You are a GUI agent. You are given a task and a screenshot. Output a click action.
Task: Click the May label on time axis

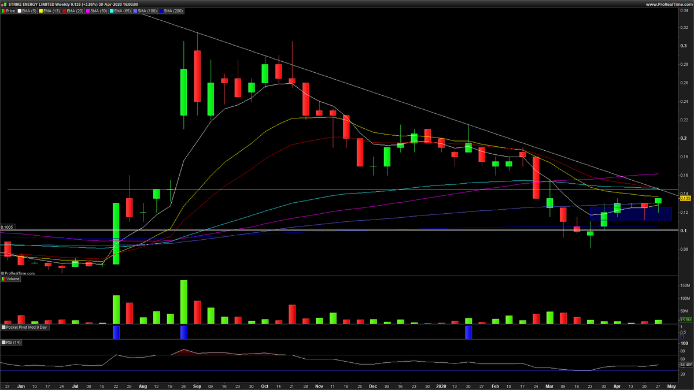(671, 385)
